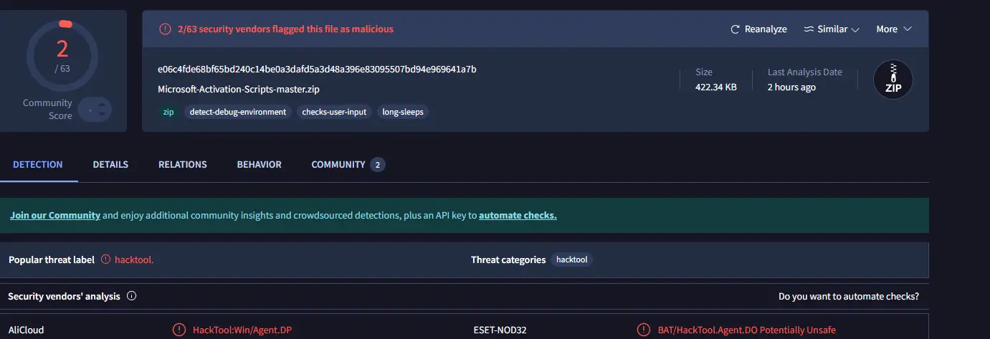The image size is (990, 339).
Task: Click the detect-debug-environment tag
Action: (x=238, y=112)
